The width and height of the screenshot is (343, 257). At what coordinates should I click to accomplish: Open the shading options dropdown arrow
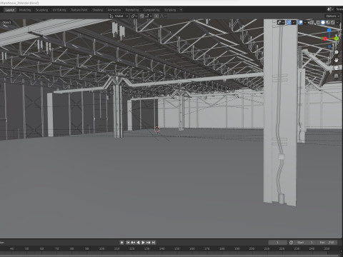[337, 23]
